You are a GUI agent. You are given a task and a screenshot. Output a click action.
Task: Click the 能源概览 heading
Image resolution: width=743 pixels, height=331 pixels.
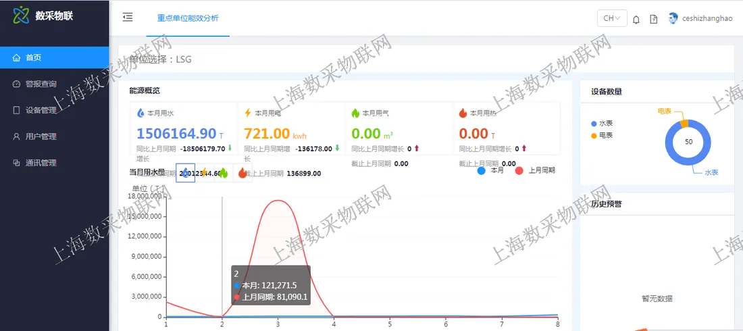pyautogui.click(x=145, y=90)
